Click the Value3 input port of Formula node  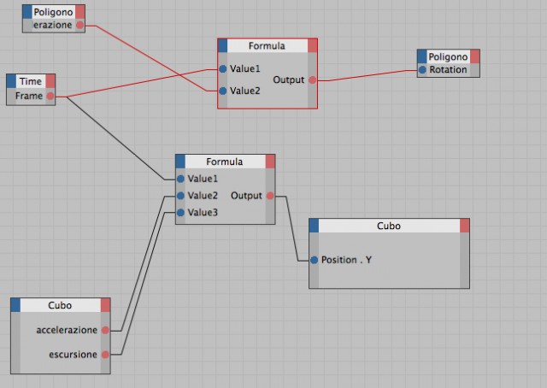coord(180,213)
